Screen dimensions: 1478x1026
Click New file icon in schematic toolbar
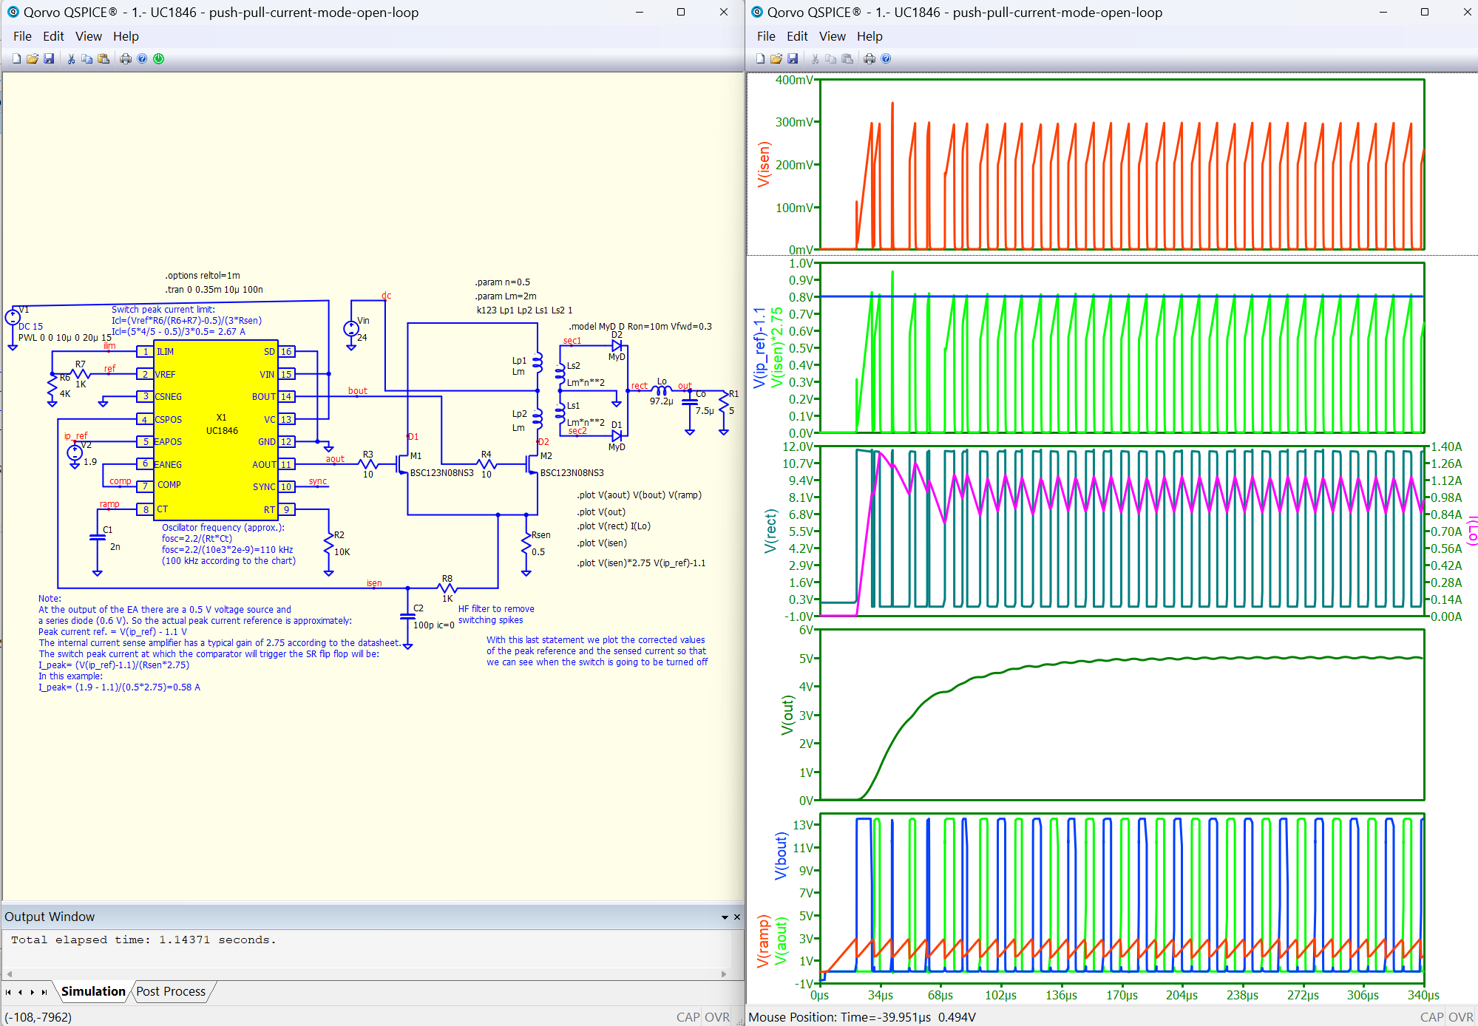[x=16, y=59]
